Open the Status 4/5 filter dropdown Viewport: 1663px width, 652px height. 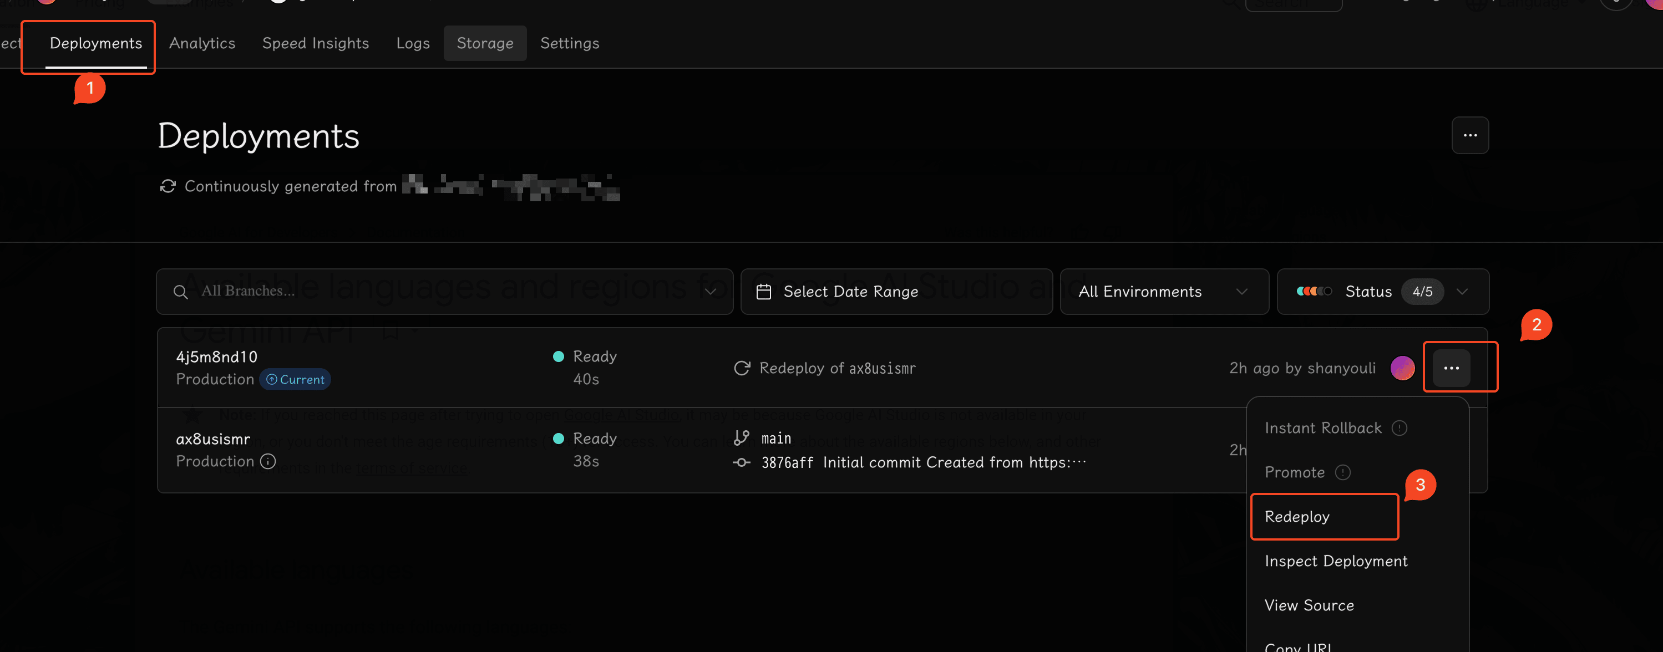point(1382,292)
